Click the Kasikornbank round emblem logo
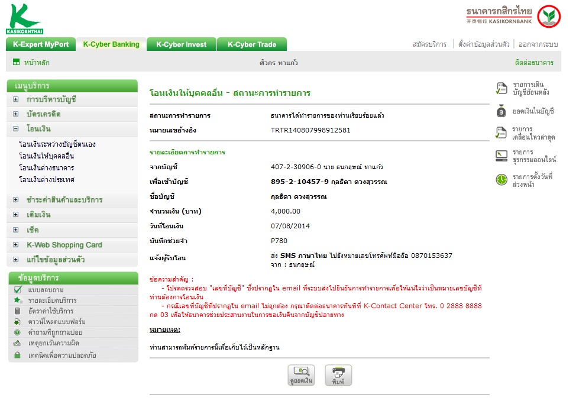 549,16
